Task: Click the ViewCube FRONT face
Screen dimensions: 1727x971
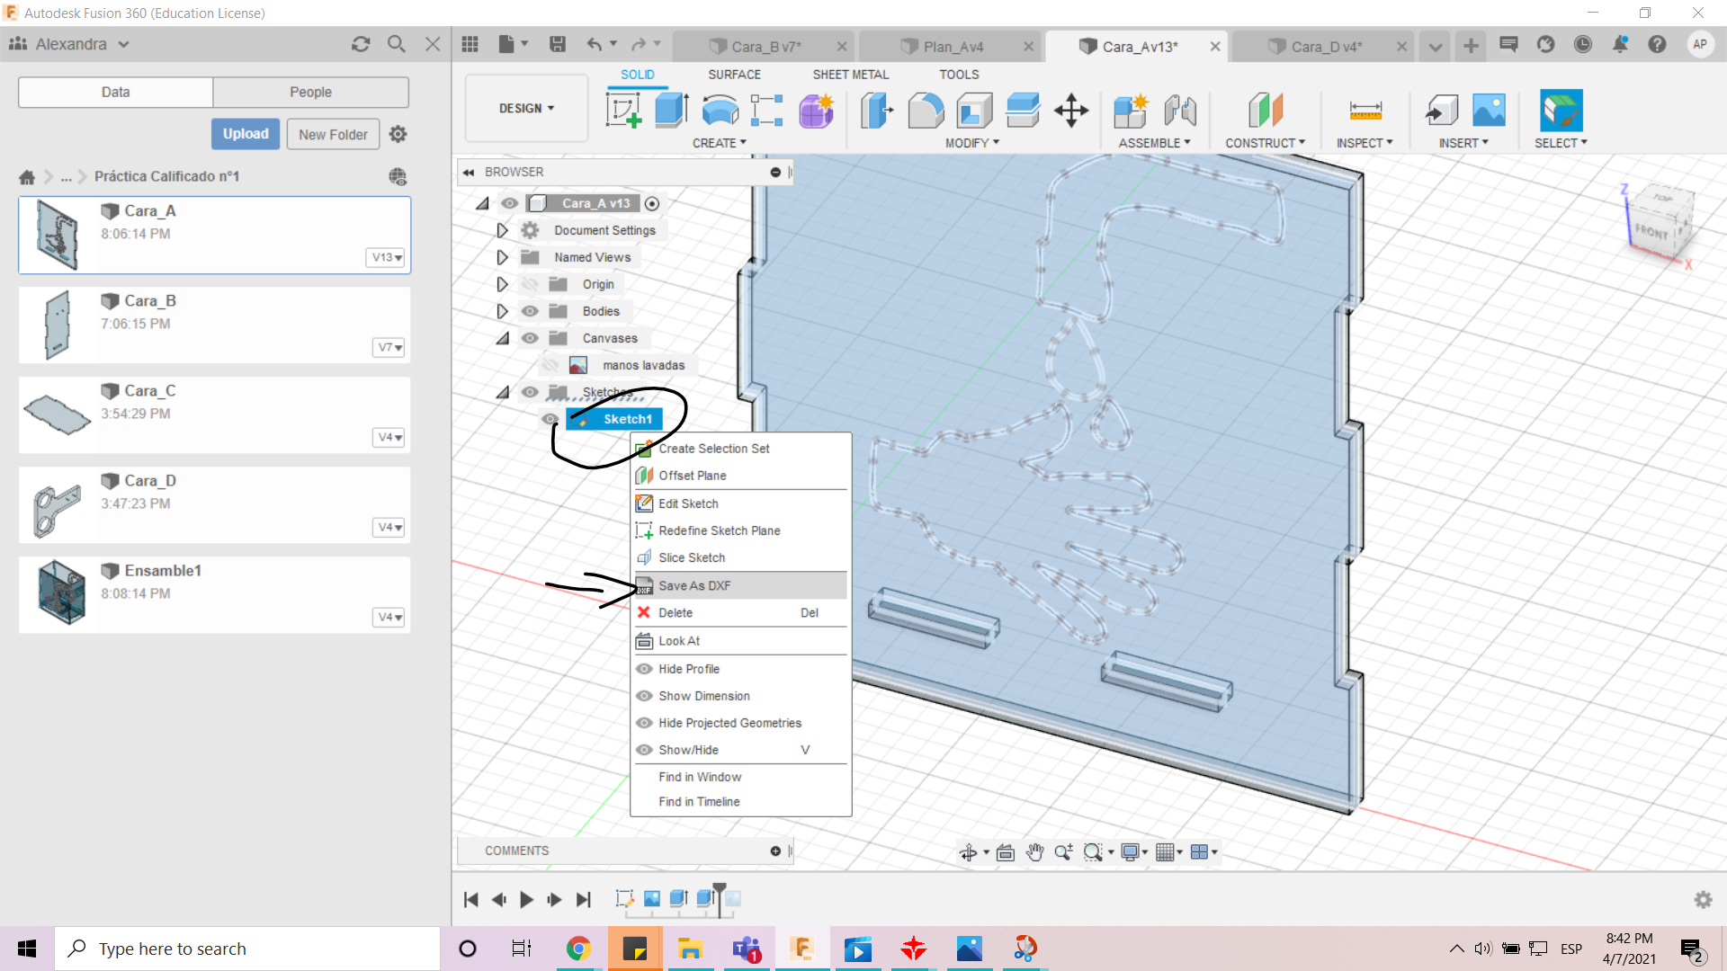Action: 1652,231
